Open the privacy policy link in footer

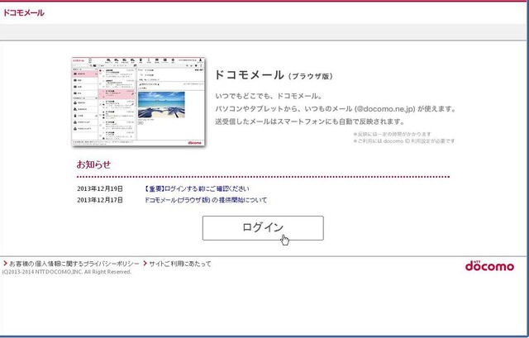coord(74,264)
